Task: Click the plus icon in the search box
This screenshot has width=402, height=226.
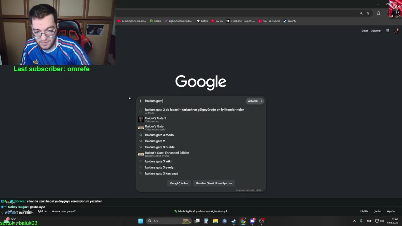Action: [x=141, y=101]
